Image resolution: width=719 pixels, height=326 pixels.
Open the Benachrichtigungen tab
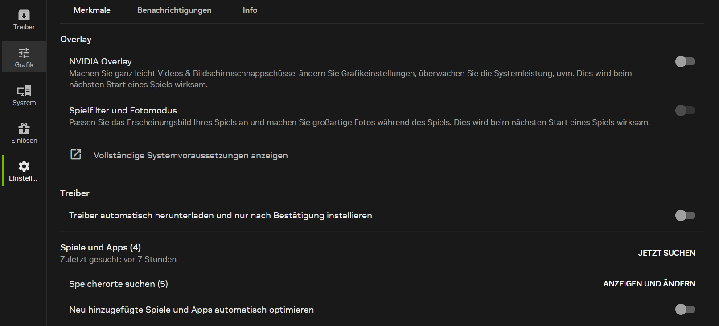(x=174, y=10)
